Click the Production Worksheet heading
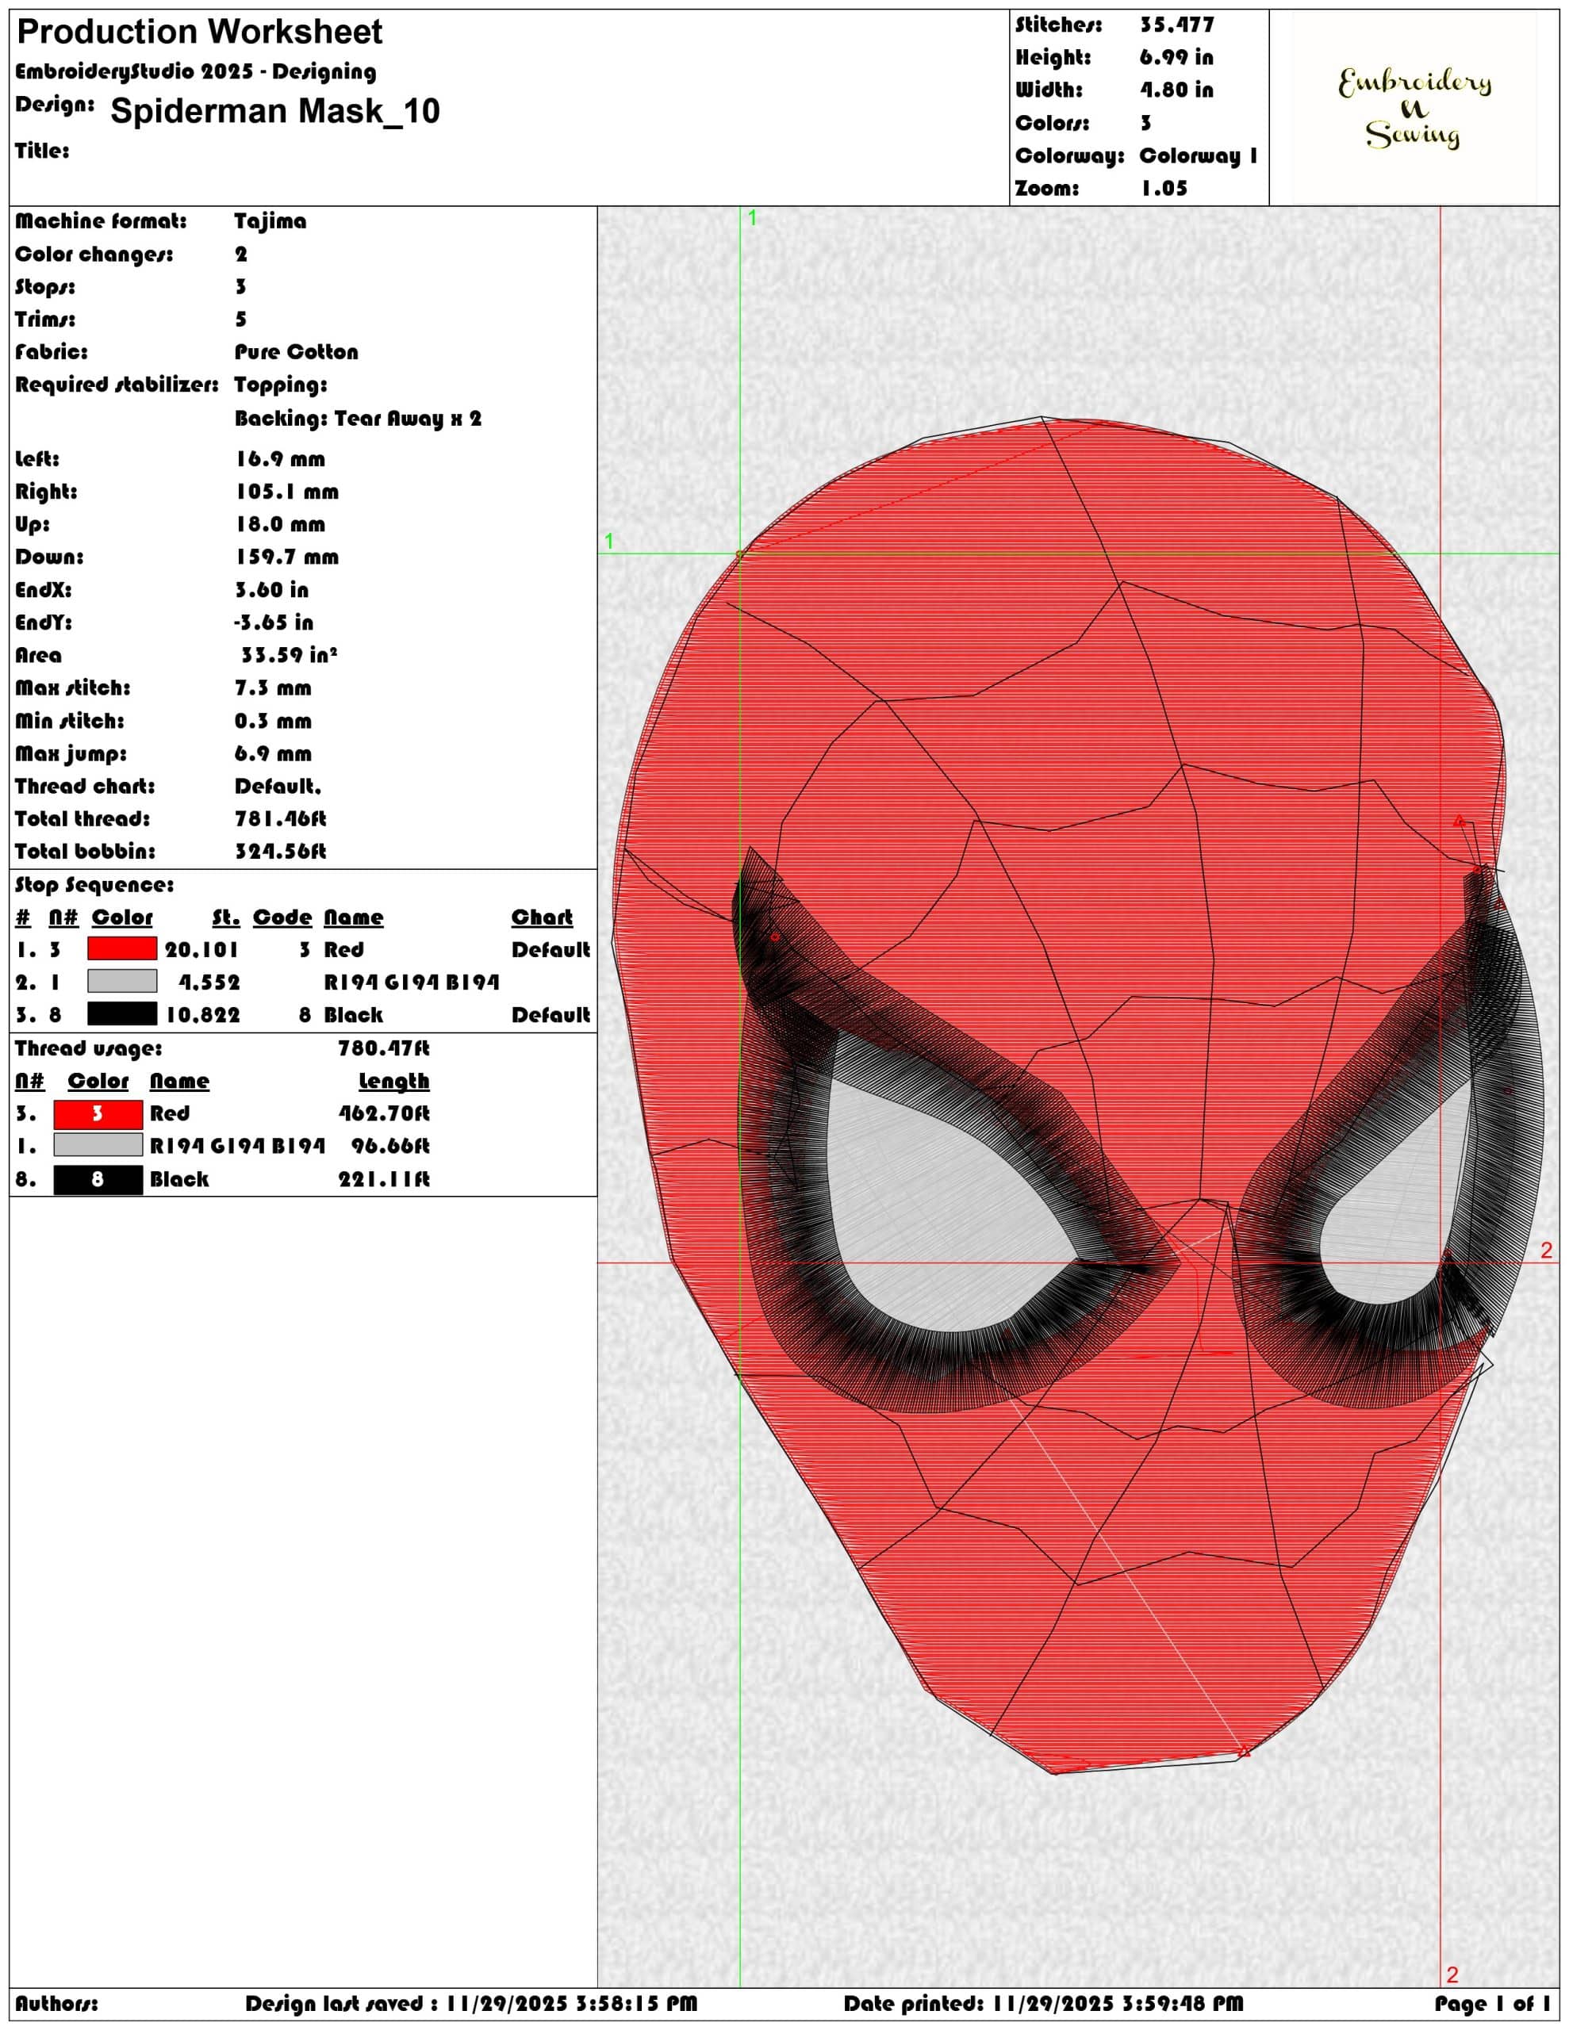 [x=199, y=33]
